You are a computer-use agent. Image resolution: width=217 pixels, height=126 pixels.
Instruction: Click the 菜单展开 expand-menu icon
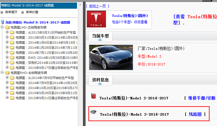click(x=2, y=12)
